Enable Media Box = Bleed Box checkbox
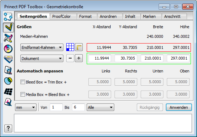 coord(23,94)
